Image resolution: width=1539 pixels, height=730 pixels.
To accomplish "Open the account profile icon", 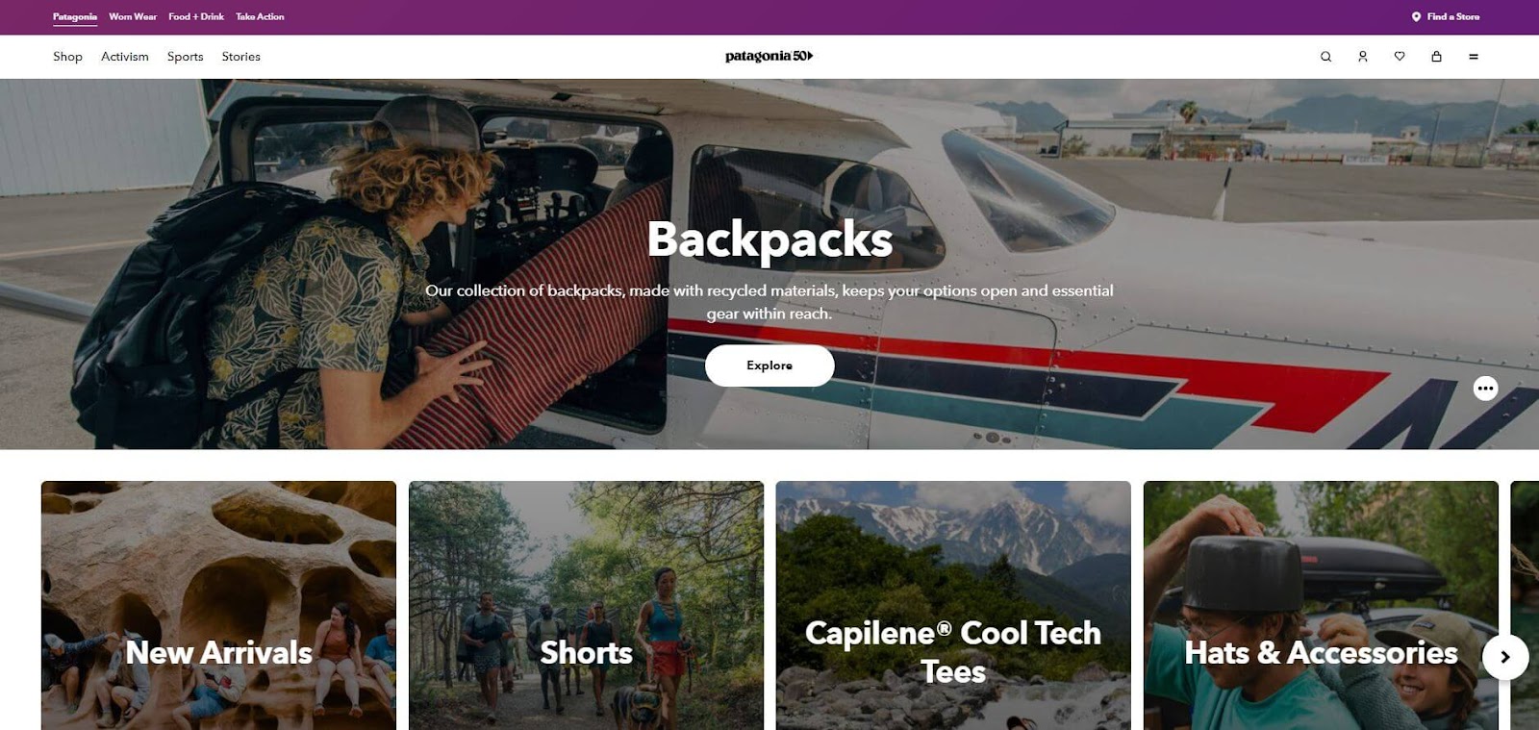I will (x=1362, y=57).
